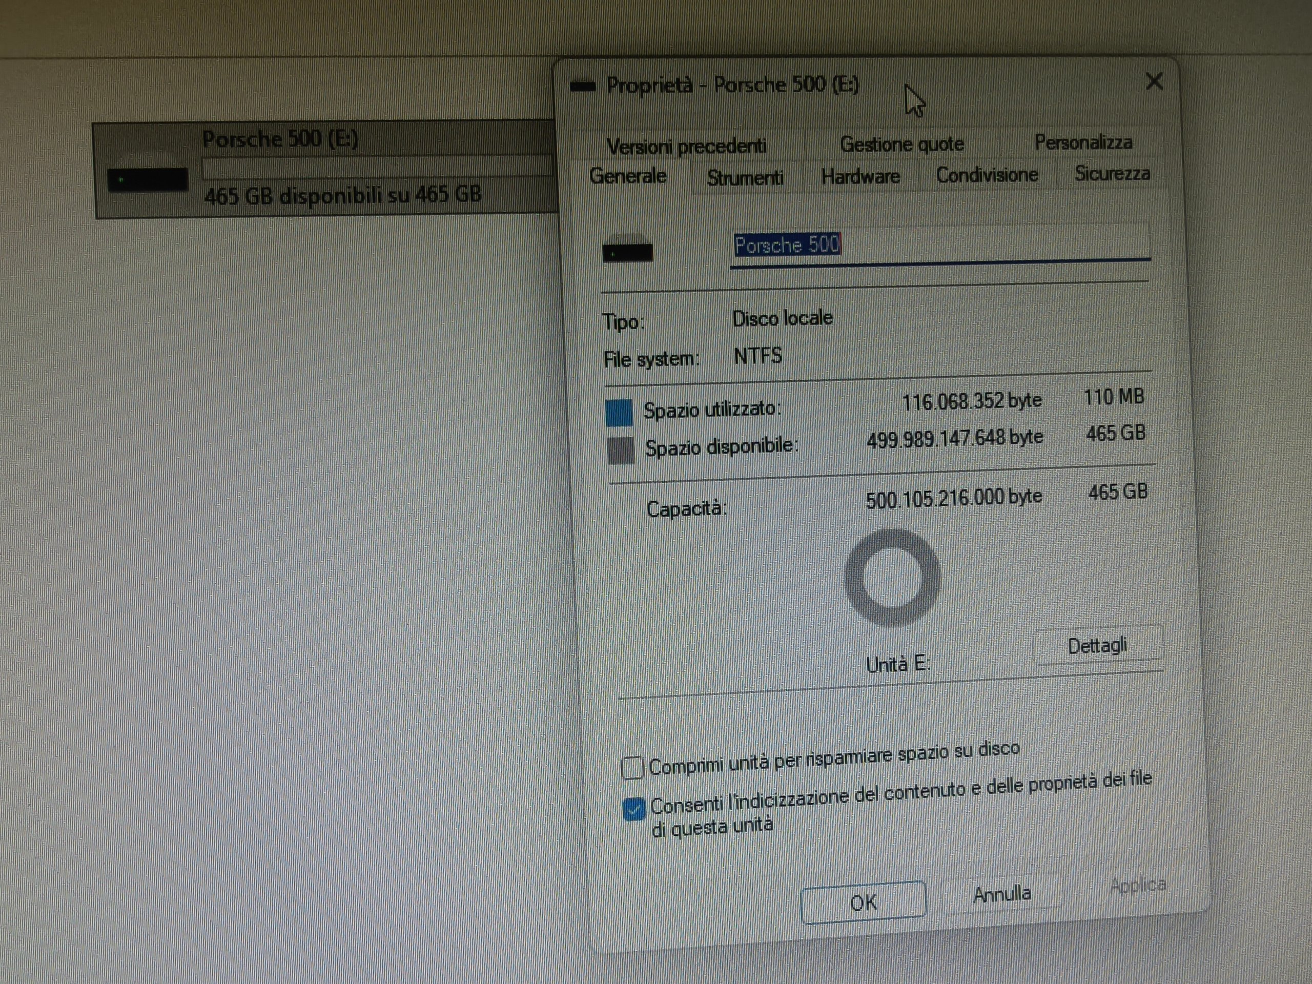Go to the Condivisione tab
Image resolution: width=1312 pixels, height=984 pixels.
987,175
